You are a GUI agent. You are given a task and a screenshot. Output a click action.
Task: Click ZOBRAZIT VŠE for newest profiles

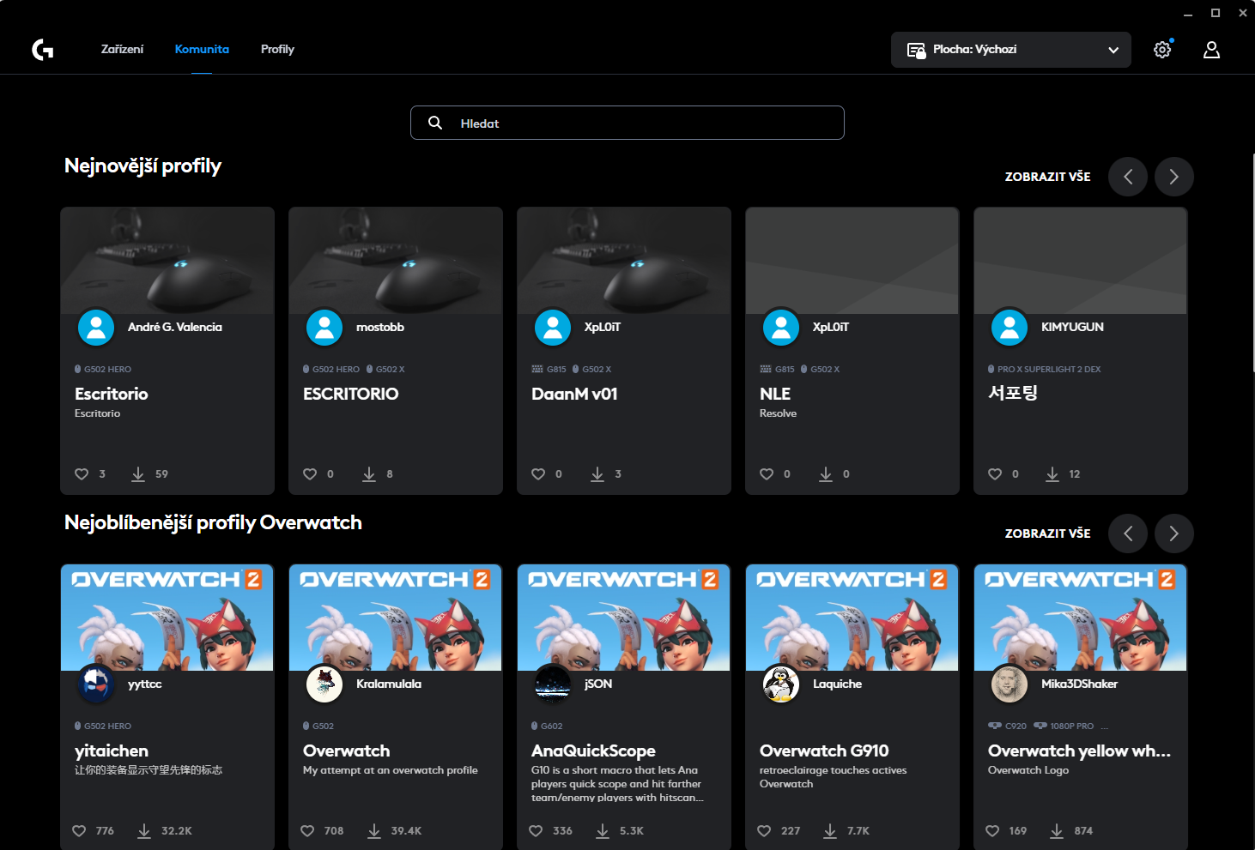click(1047, 177)
